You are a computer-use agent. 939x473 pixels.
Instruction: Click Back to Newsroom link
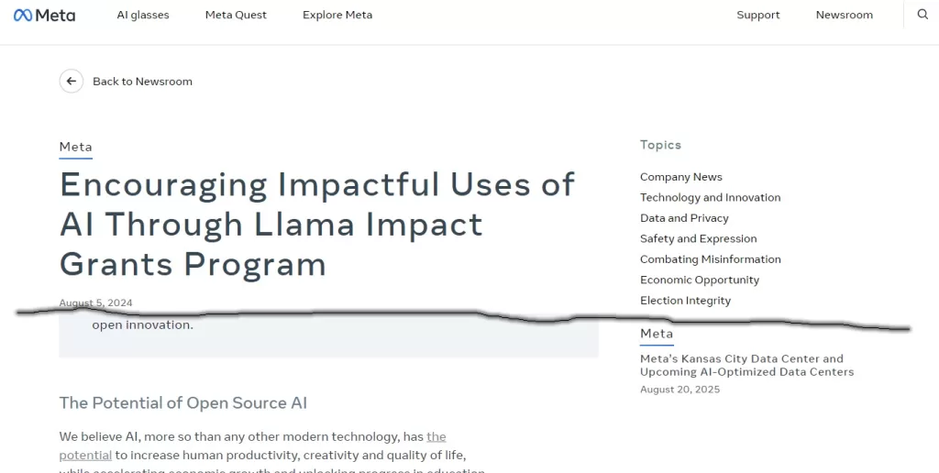142,82
